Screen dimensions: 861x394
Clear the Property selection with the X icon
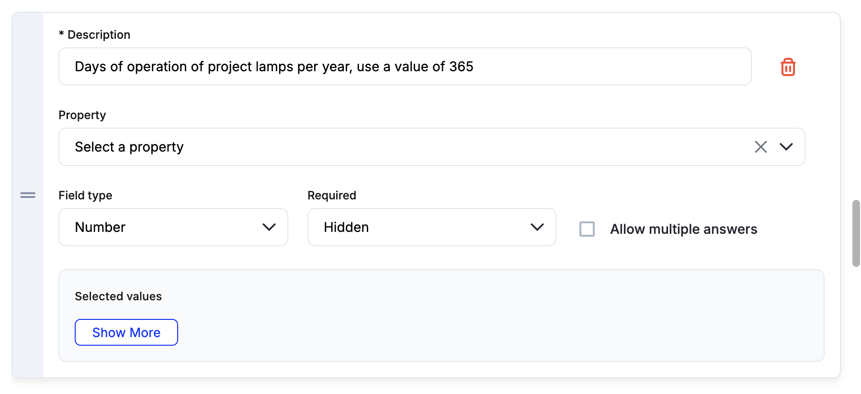coord(760,147)
